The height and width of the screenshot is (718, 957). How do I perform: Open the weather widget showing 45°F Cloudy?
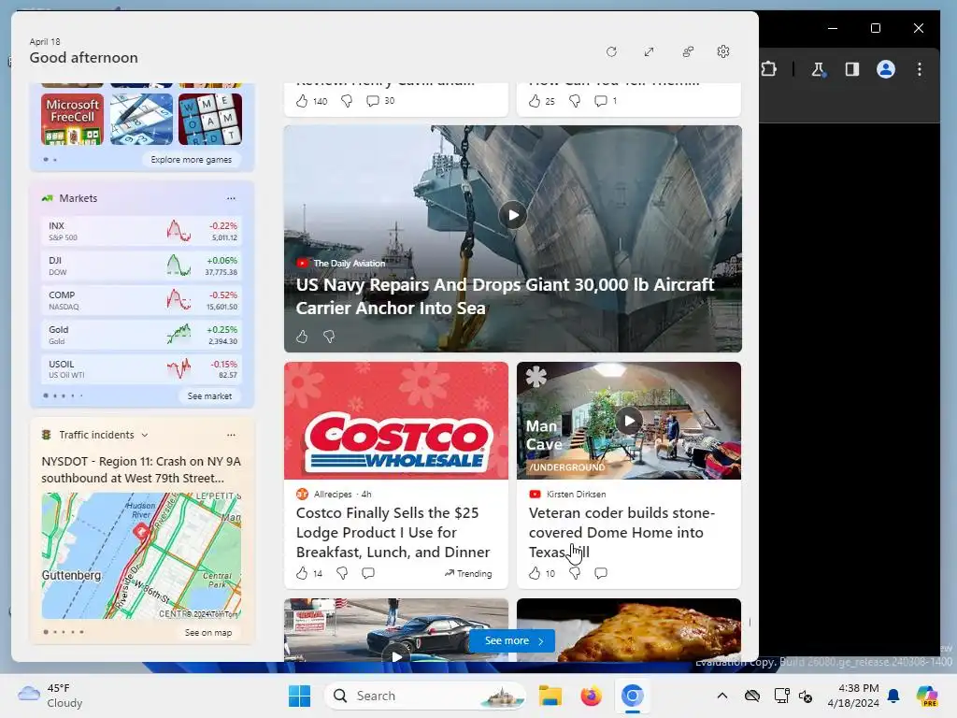click(50, 696)
